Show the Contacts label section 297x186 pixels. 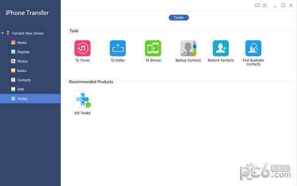tap(24, 80)
